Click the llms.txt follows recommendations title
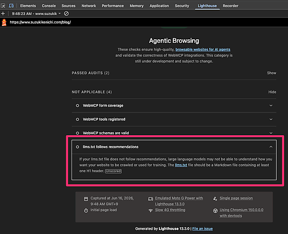288x234 pixels. click(x=110, y=147)
